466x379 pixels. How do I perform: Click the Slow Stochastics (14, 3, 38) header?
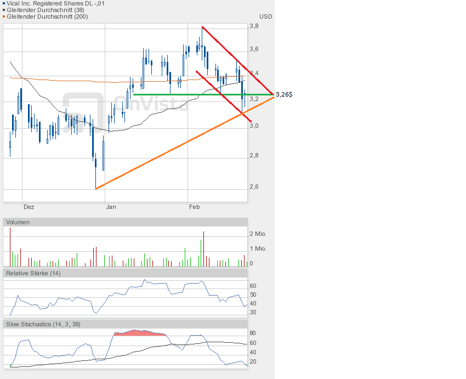pyautogui.click(x=43, y=324)
